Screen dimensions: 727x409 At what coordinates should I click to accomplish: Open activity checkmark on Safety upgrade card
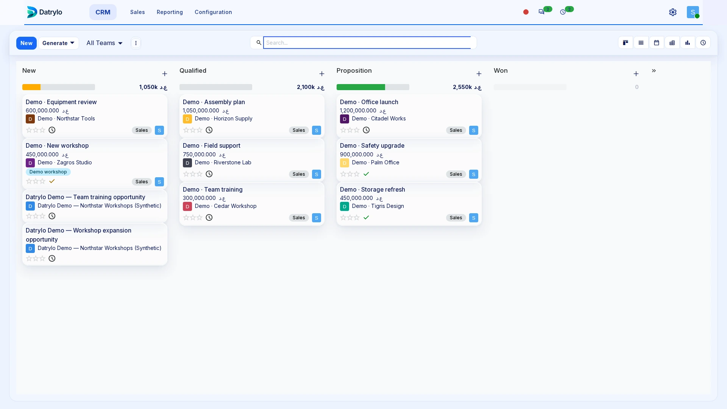pyautogui.click(x=366, y=174)
